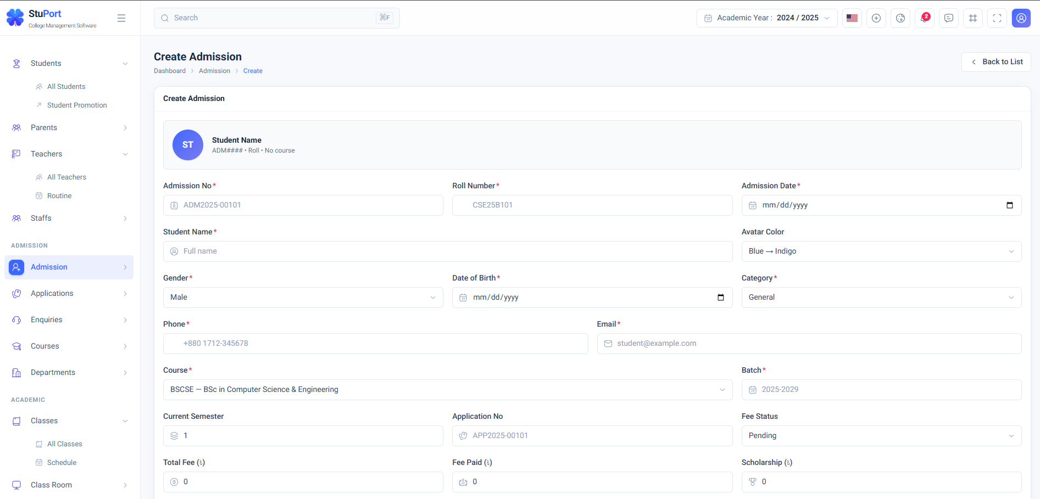Click the Create breadcrumb link
This screenshot has height=499, width=1040.
coord(253,71)
